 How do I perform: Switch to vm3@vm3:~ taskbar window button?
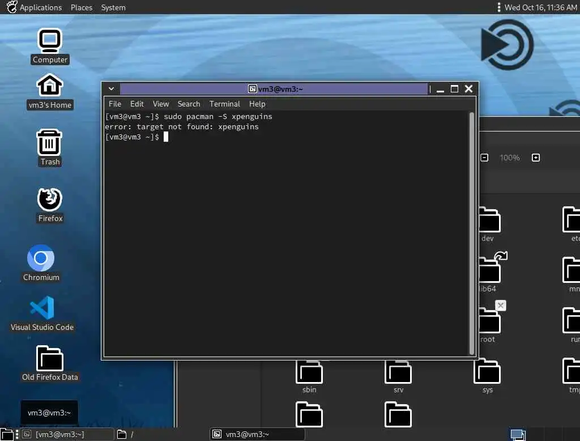point(258,434)
